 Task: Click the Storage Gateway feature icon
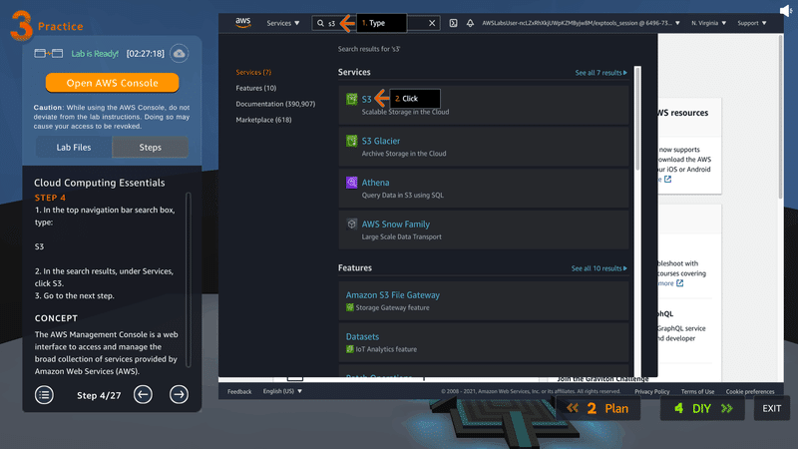coord(350,307)
